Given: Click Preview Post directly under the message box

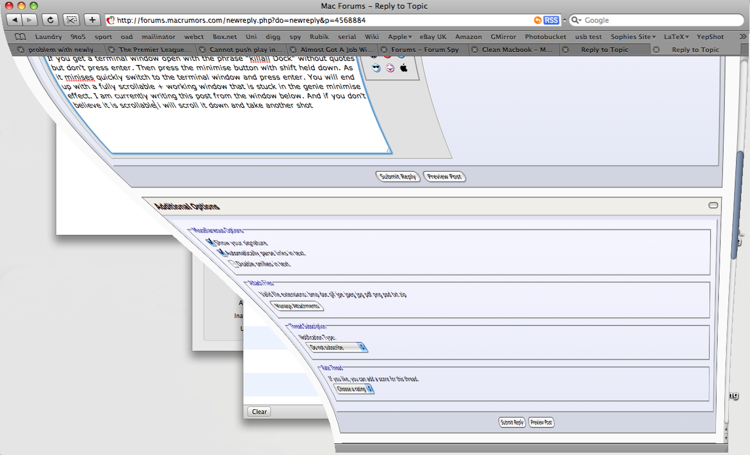Looking at the screenshot, I should coord(444,176).
